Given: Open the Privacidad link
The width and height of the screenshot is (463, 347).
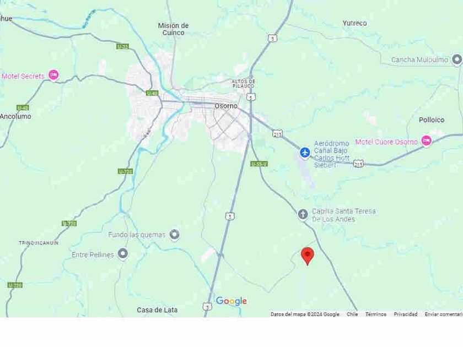Looking at the screenshot, I should [x=406, y=315].
